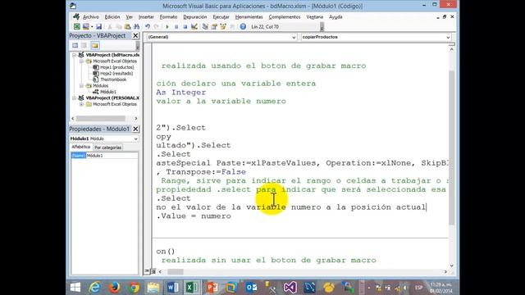Open Internet Explorer from taskbar
Screen dimensions: 525x295
click(x=95, y=288)
